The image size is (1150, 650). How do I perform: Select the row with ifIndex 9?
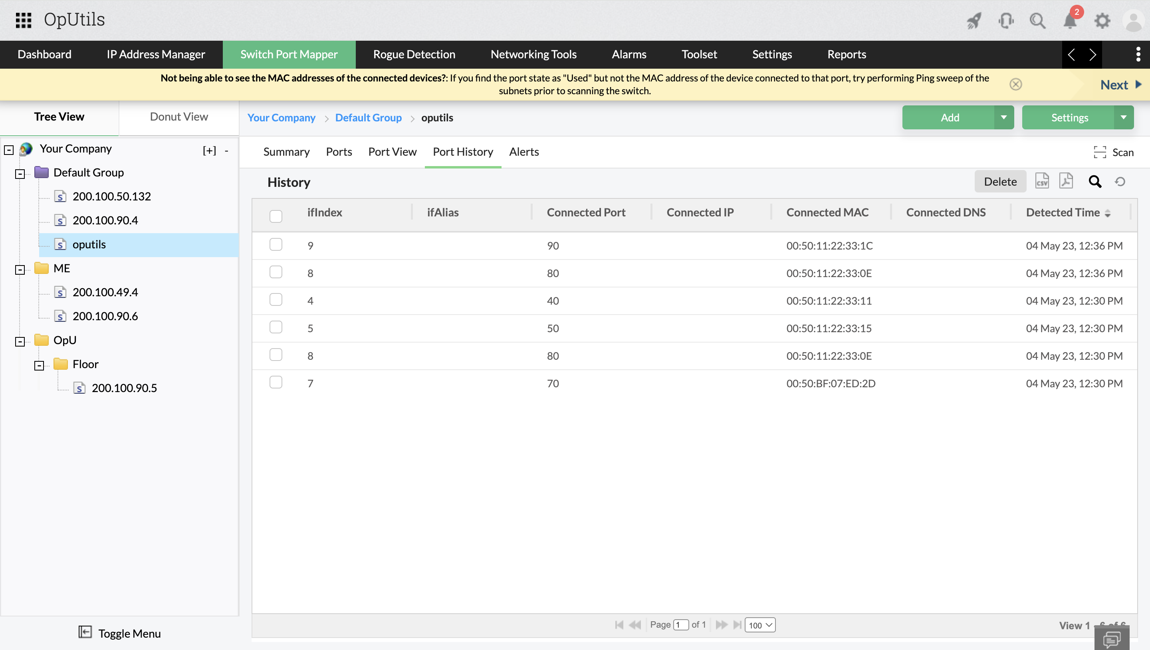click(x=276, y=244)
